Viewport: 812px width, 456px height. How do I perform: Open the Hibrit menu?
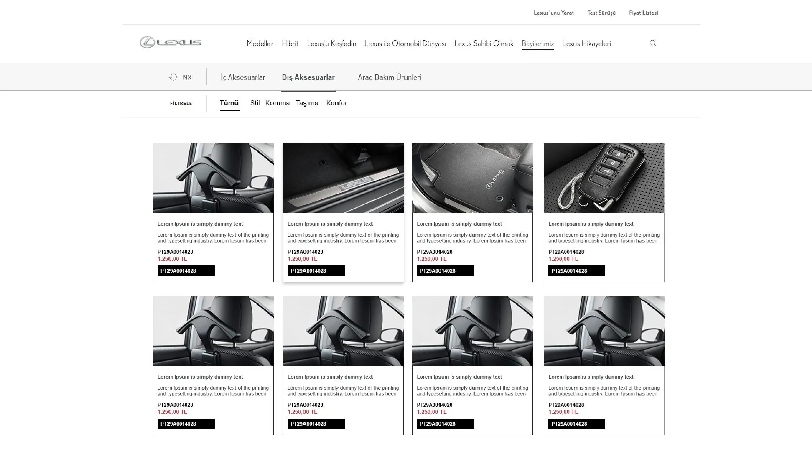point(290,44)
